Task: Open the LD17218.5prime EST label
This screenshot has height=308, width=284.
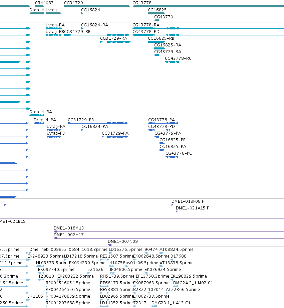Action: pos(81,256)
